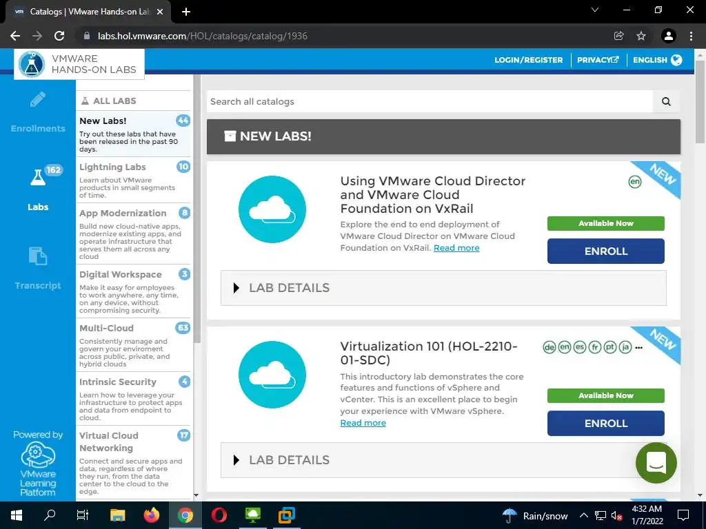This screenshot has width=706, height=529.
Task: Select 'fr' language badge on Virtualization 101
Action: [x=595, y=347]
